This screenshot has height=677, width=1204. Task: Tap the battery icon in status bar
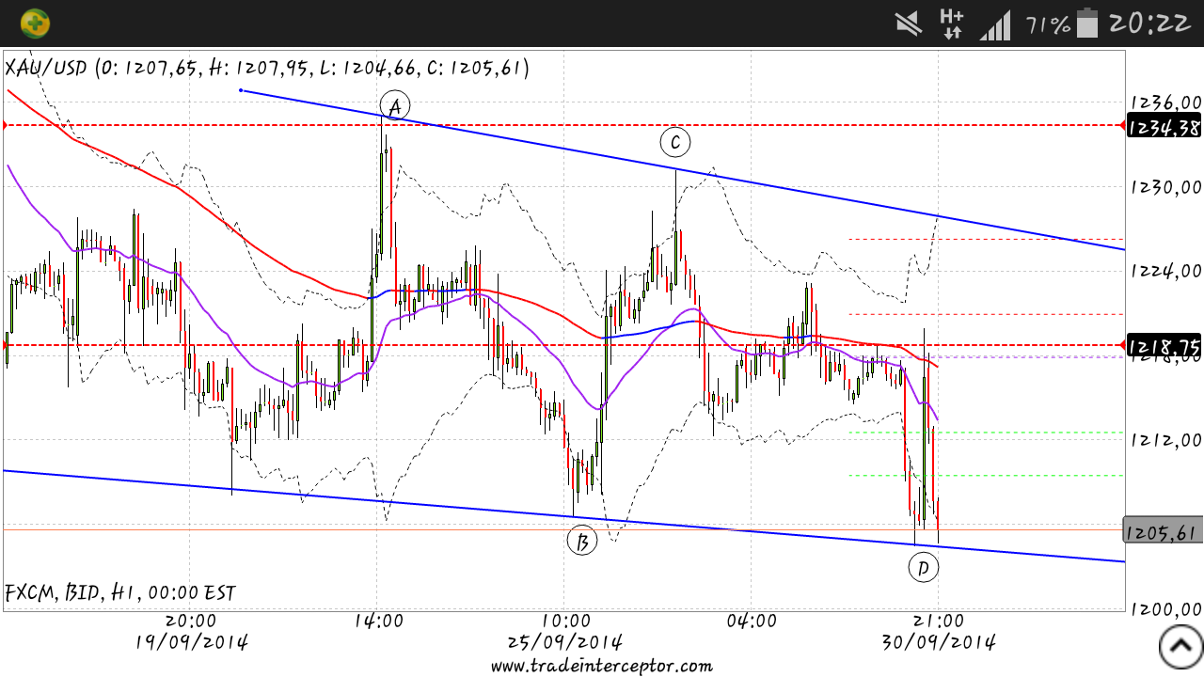(x=1087, y=24)
